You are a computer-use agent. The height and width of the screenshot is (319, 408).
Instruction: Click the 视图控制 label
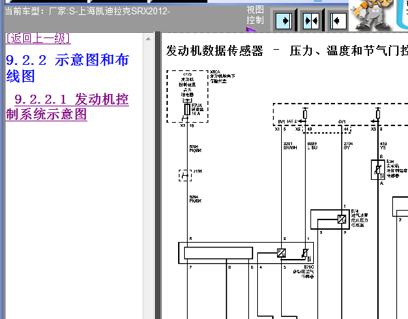click(x=255, y=15)
